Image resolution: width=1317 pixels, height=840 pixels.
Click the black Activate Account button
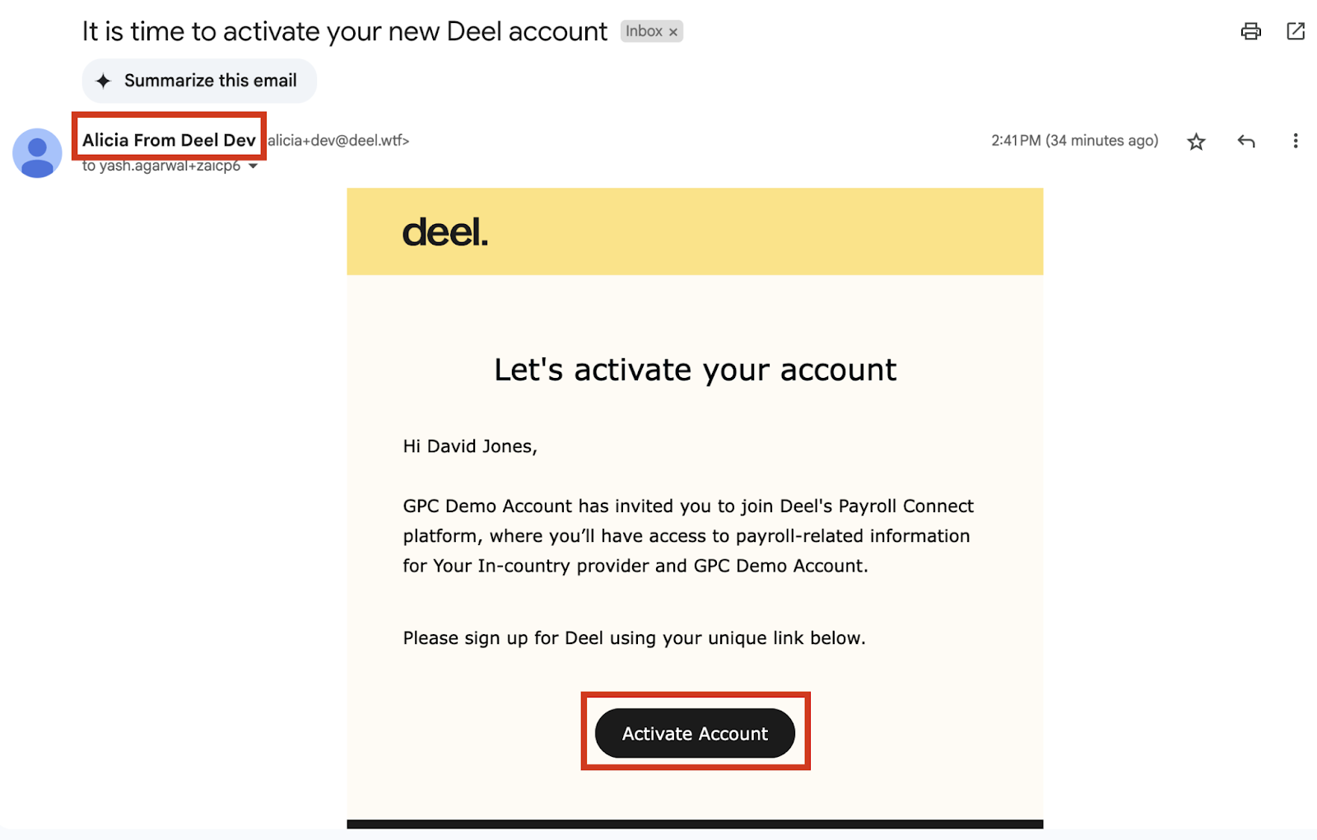point(695,733)
